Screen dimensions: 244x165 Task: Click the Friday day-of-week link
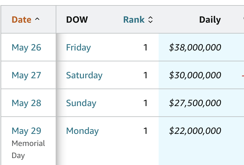point(78,47)
